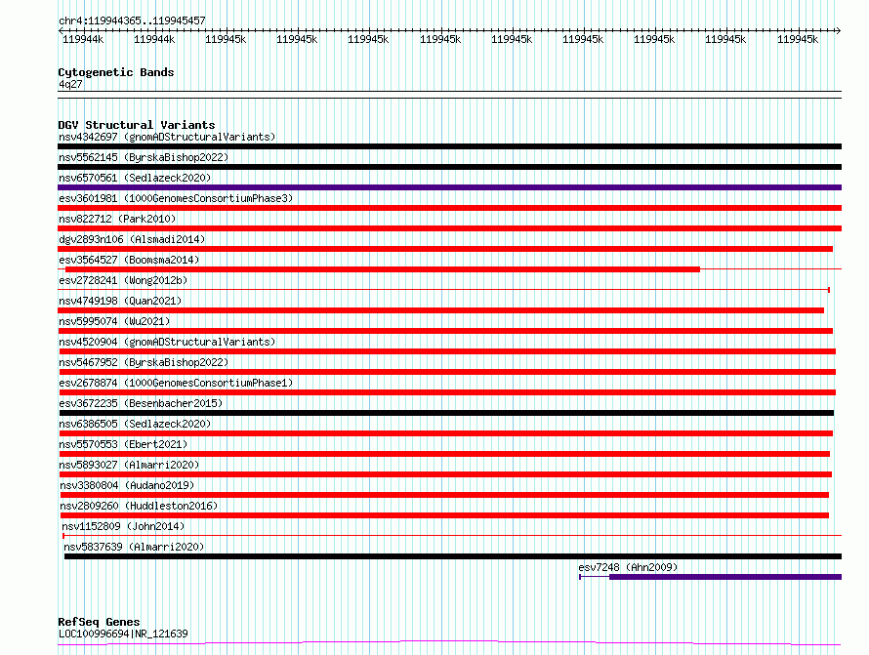The height and width of the screenshot is (655, 869).
Task: Select the red bar under nsv4749198
Action: click(440, 310)
